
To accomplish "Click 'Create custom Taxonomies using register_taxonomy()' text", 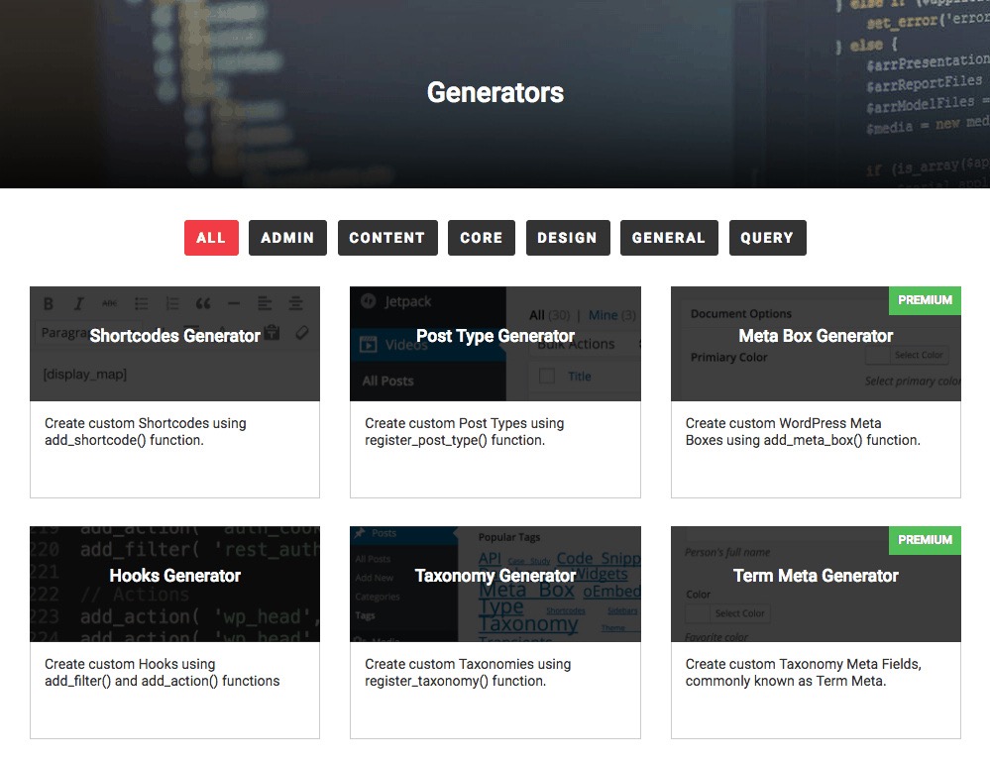I will (467, 673).
